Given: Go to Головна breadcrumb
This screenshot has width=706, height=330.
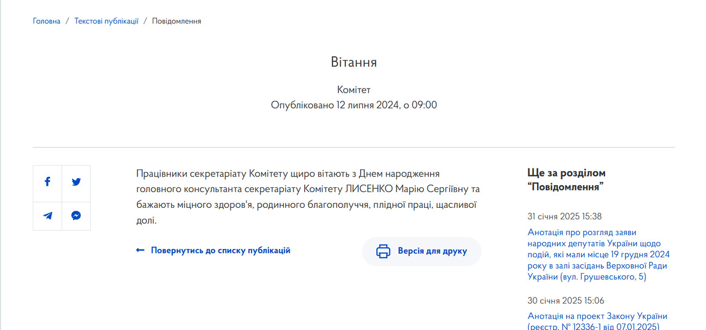Looking at the screenshot, I should [47, 21].
